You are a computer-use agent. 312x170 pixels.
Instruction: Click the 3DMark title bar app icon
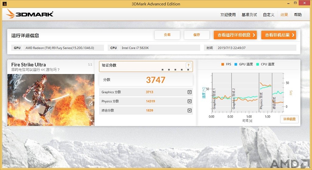pos(5,4)
